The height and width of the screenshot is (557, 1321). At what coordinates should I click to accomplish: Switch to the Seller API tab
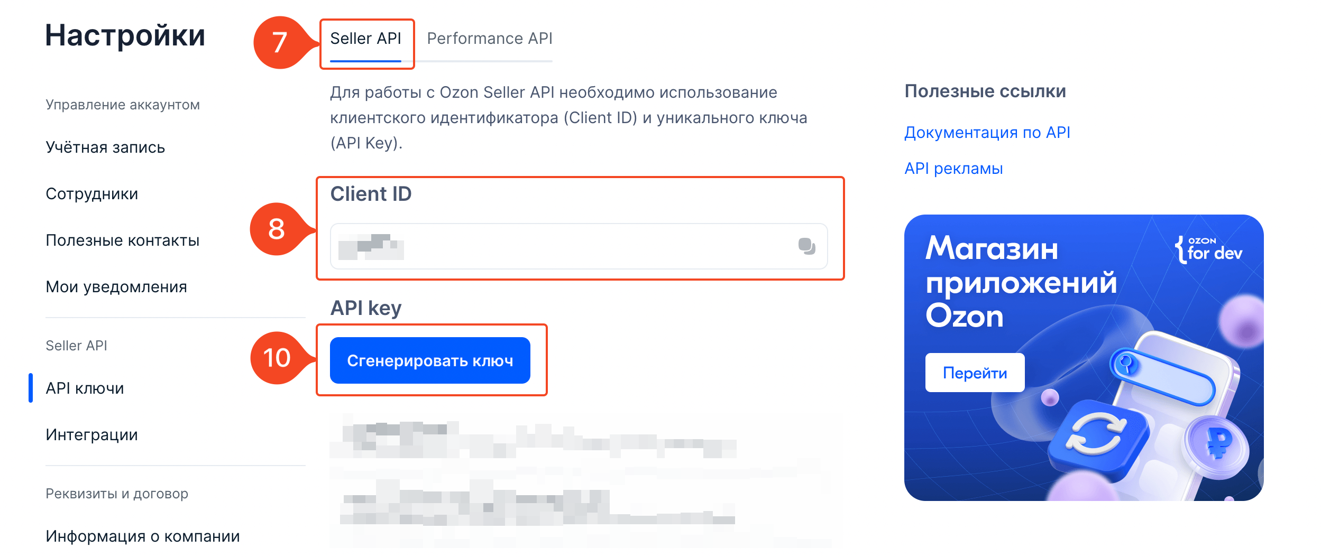pos(365,39)
